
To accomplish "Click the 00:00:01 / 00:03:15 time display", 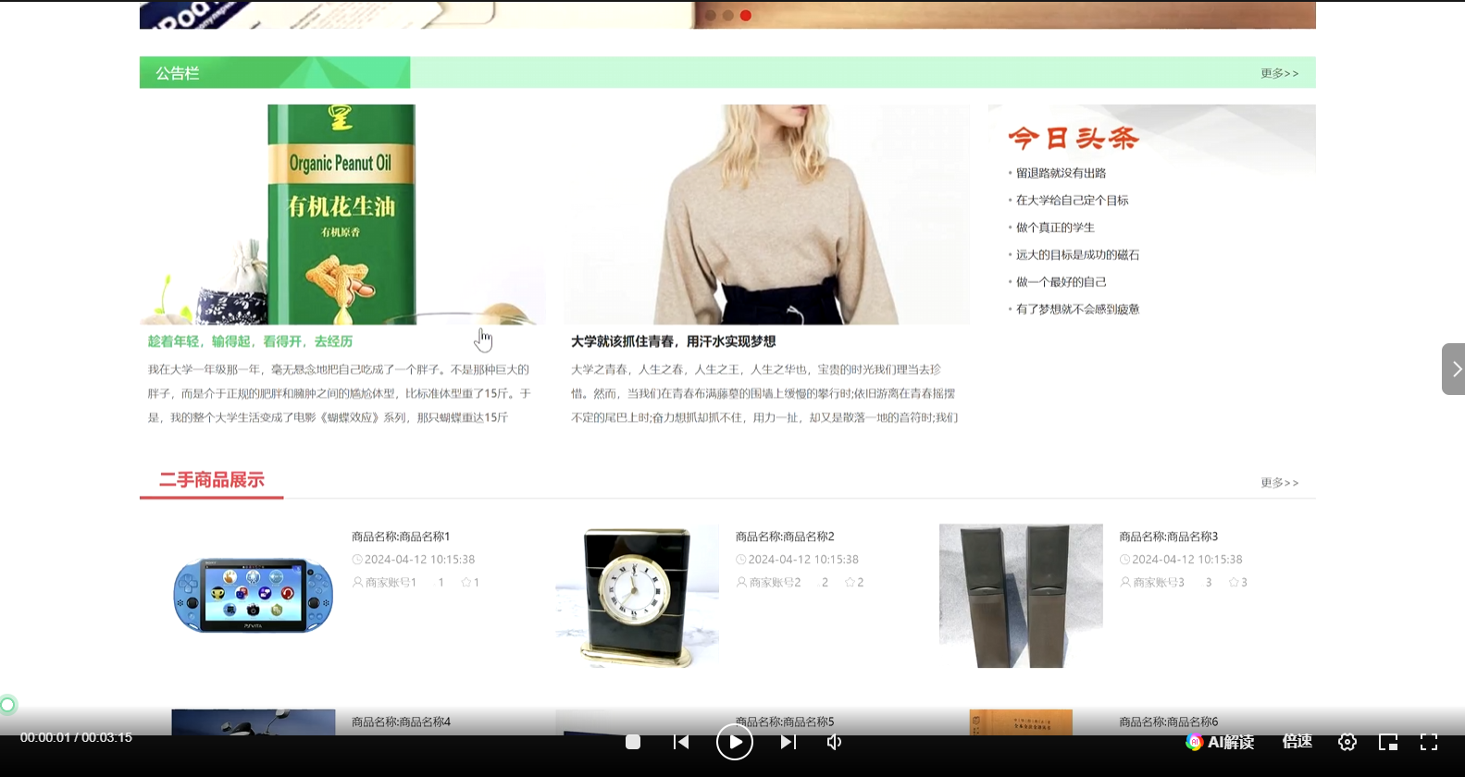I will click(x=76, y=737).
